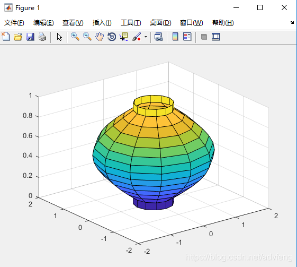Open the 插入(I) menu
Viewport: 297px width, 267px height.
[102, 23]
